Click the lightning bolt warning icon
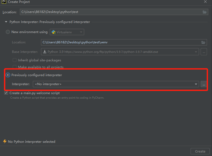 [5, 141]
